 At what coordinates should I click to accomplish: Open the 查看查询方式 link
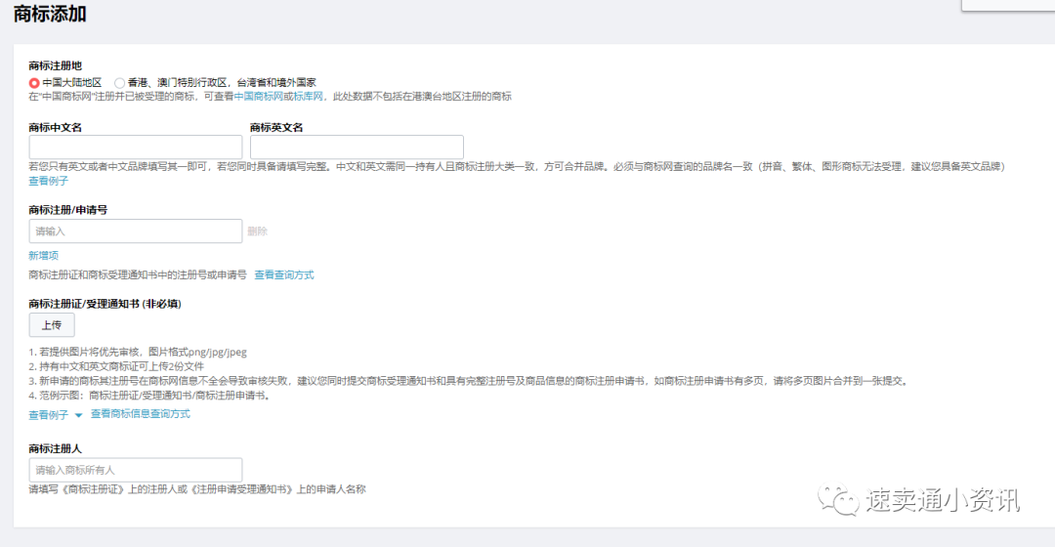[x=284, y=275]
